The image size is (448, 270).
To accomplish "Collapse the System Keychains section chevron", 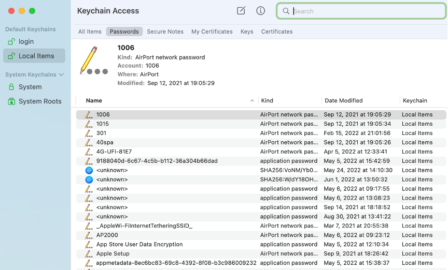I will tap(61, 74).
